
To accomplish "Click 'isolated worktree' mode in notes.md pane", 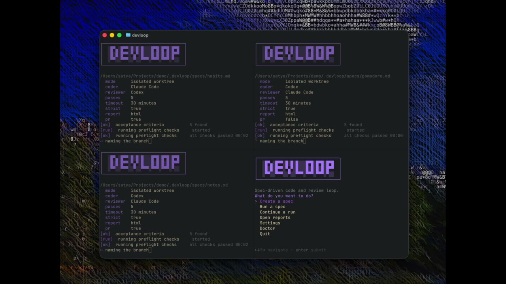I will coord(152,191).
